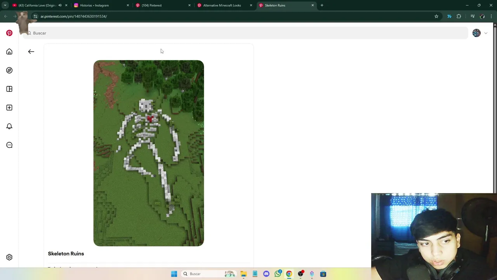
Task: Open WhatsApp from the taskbar
Action: coord(278,274)
